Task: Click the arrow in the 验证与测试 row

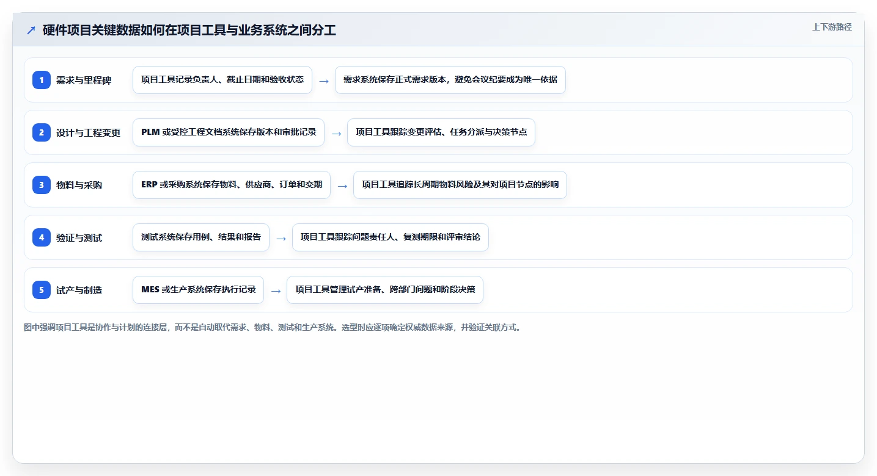Action: pos(281,238)
